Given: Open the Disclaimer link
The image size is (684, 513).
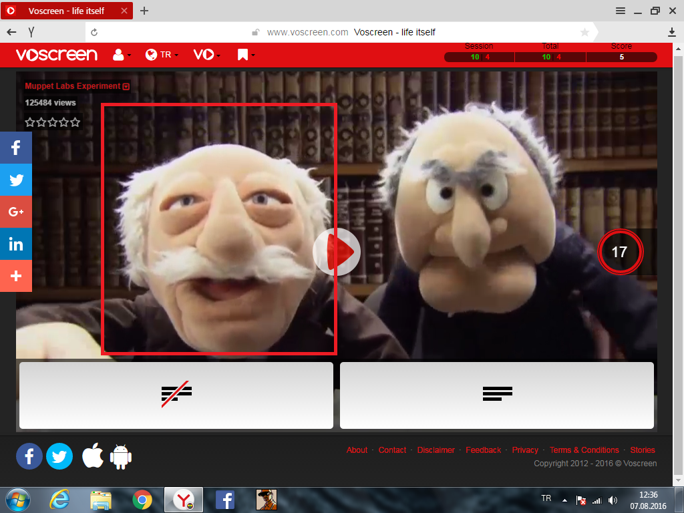Looking at the screenshot, I should click(x=436, y=450).
